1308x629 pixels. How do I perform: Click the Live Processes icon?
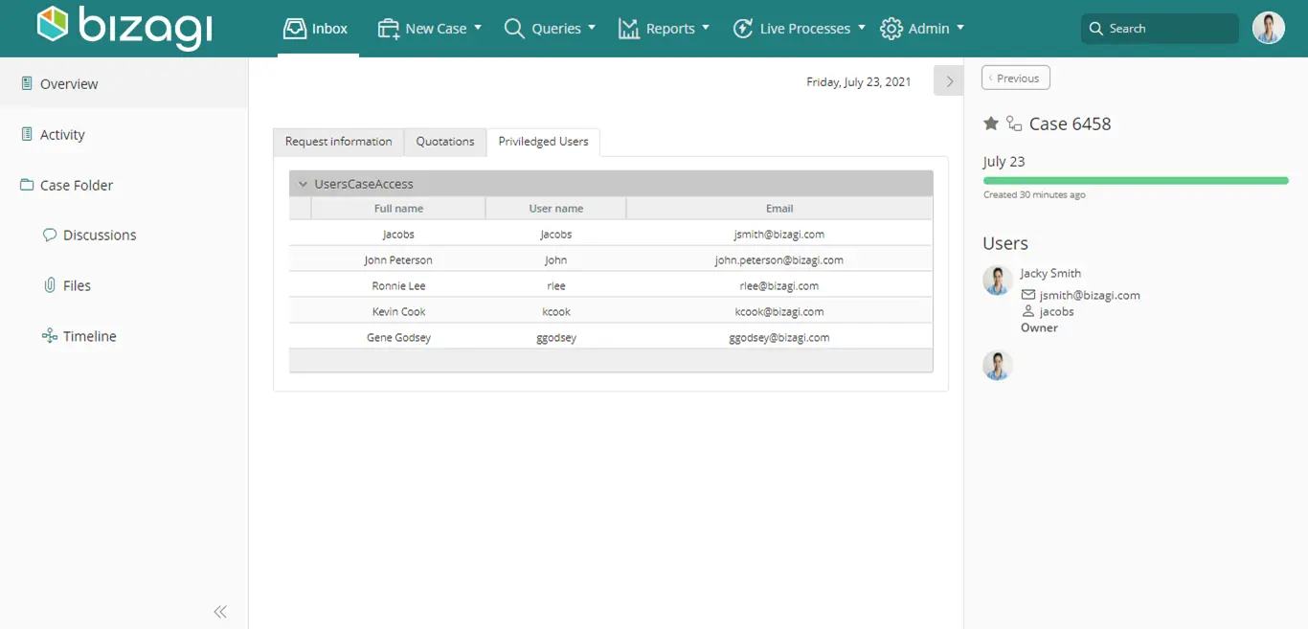point(742,29)
